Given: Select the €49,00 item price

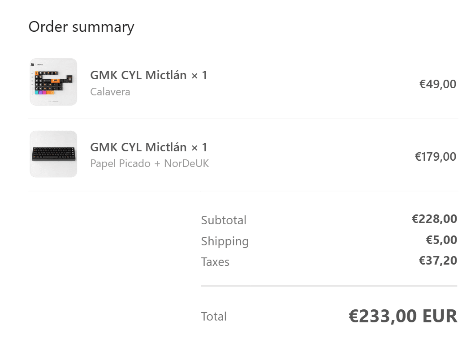Looking at the screenshot, I should click(x=437, y=84).
